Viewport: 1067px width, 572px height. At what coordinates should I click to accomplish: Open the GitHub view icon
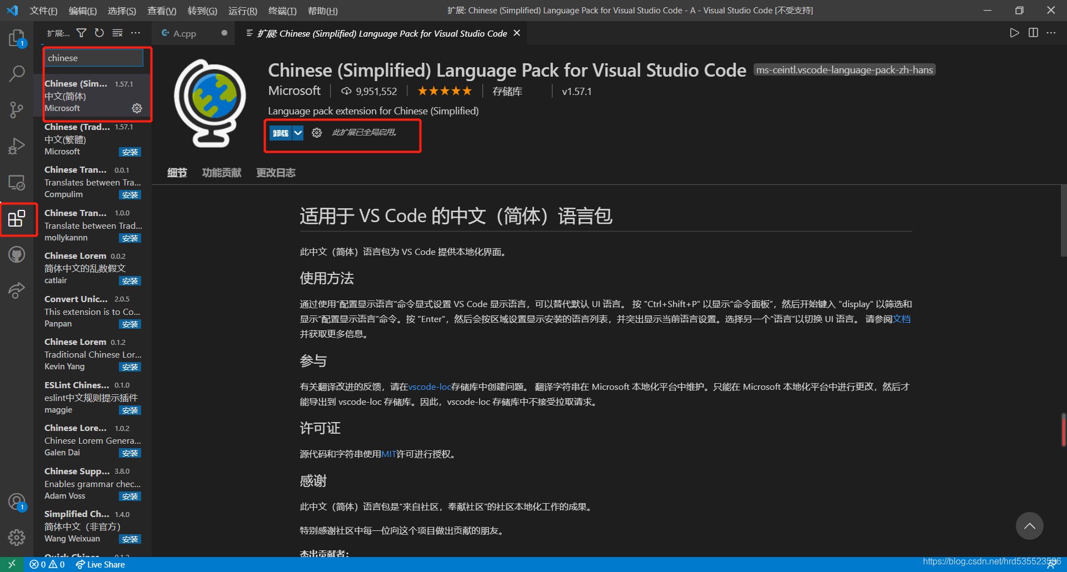click(x=17, y=254)
